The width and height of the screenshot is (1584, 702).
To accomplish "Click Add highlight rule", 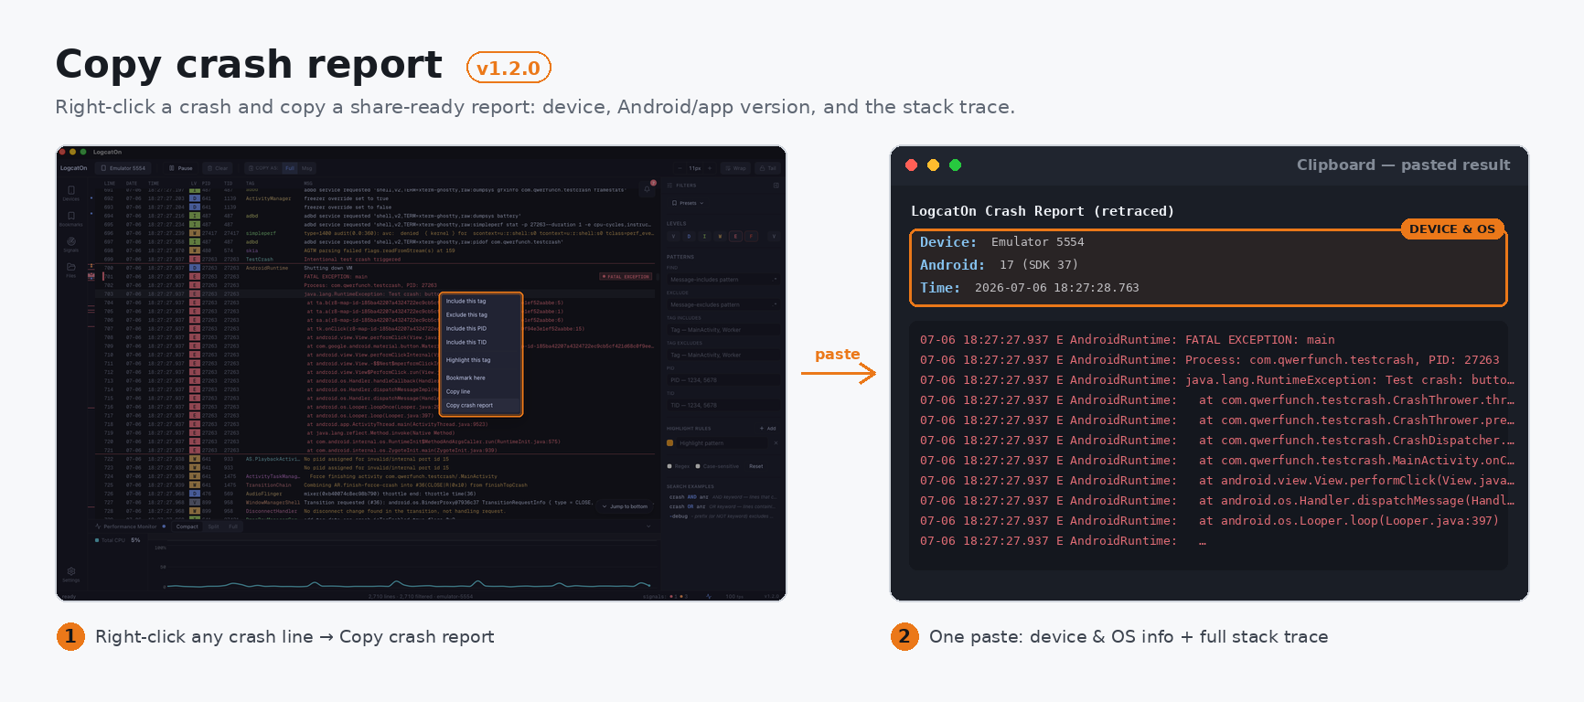I will (x=768, y=428).
